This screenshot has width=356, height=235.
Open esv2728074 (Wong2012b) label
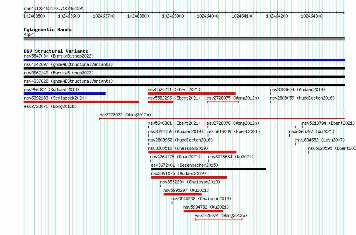click(x=221, y=215)
